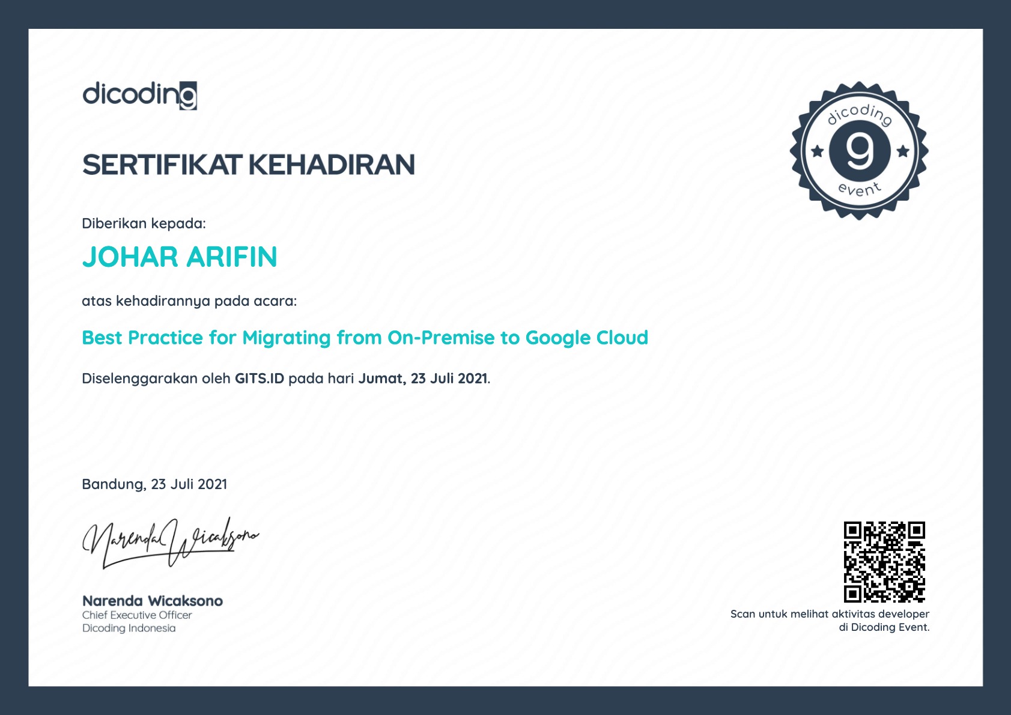Viewport: 1011px width, 715px height.
Task: Click the title 'Chief Executive Officer'
Action: 137,615
